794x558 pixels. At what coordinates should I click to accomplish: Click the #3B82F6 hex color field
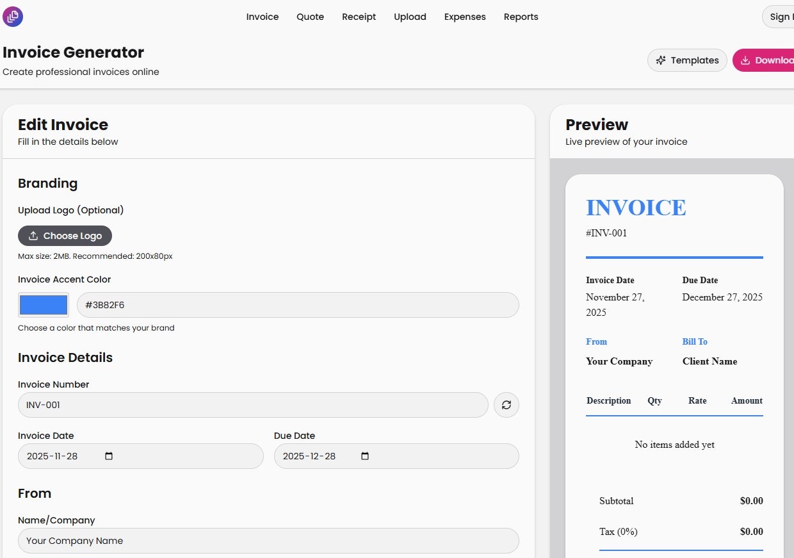point(298,305)
